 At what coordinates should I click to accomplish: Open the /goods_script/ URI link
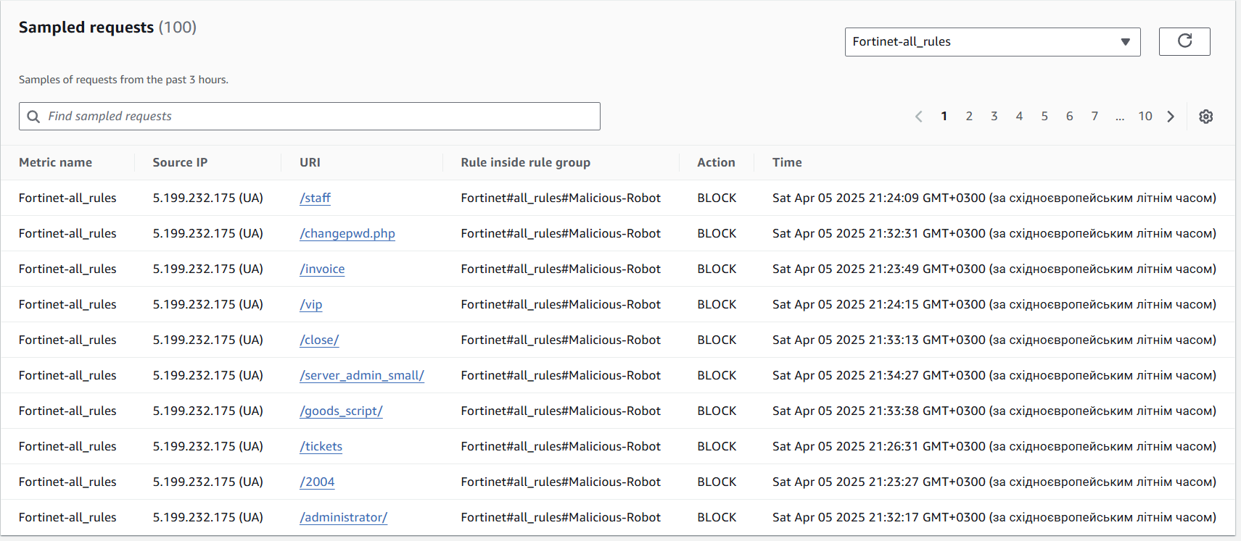341,411
